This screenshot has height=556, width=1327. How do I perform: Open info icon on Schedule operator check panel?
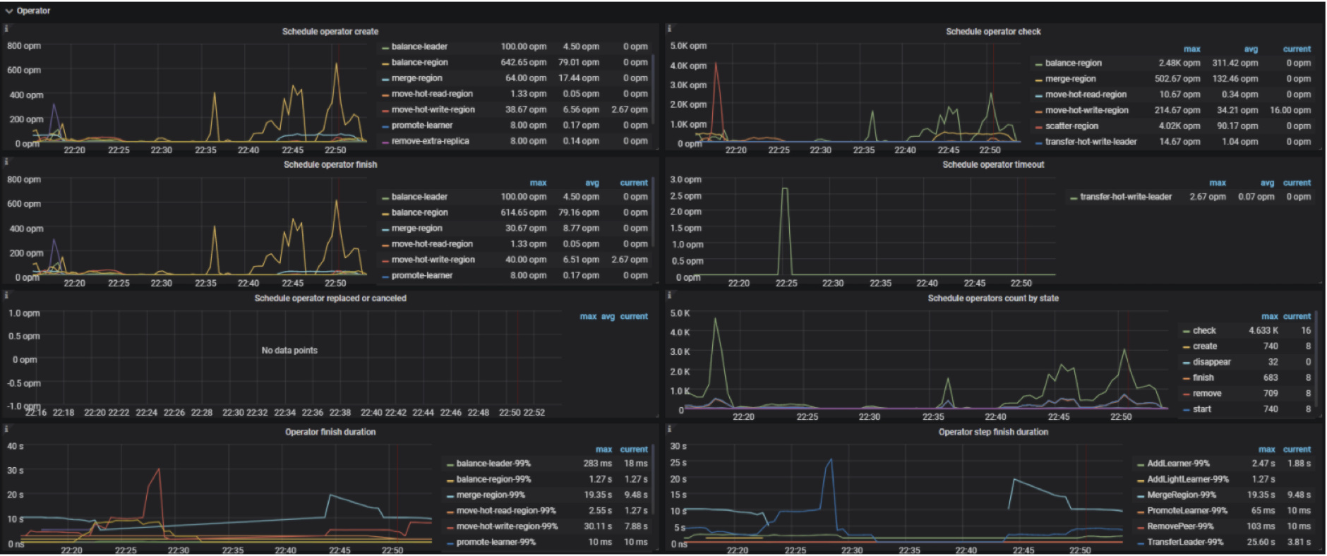[669, 29]
